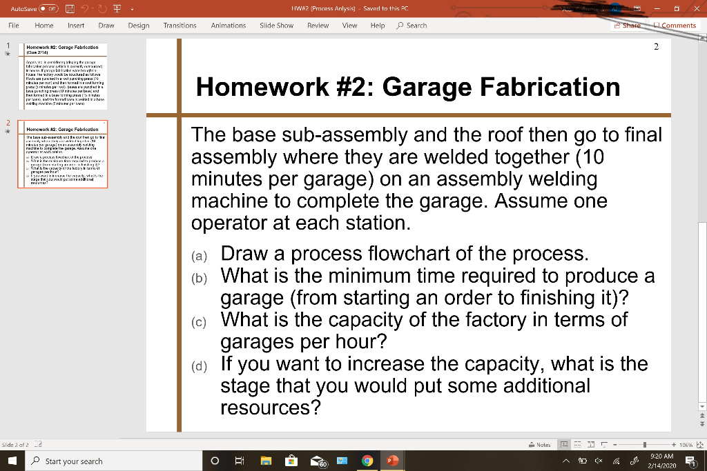Go to previous slide double-arrow button
This screenshot has width=707, height=471.
click(x=702, y=417)
